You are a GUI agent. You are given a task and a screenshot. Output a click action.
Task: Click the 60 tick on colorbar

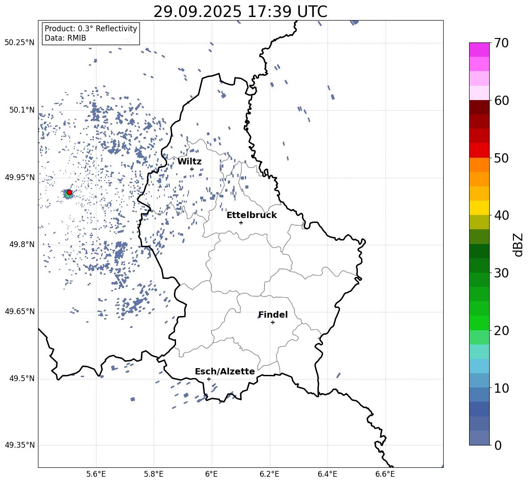pyautogui.click(x=501, y=101)
